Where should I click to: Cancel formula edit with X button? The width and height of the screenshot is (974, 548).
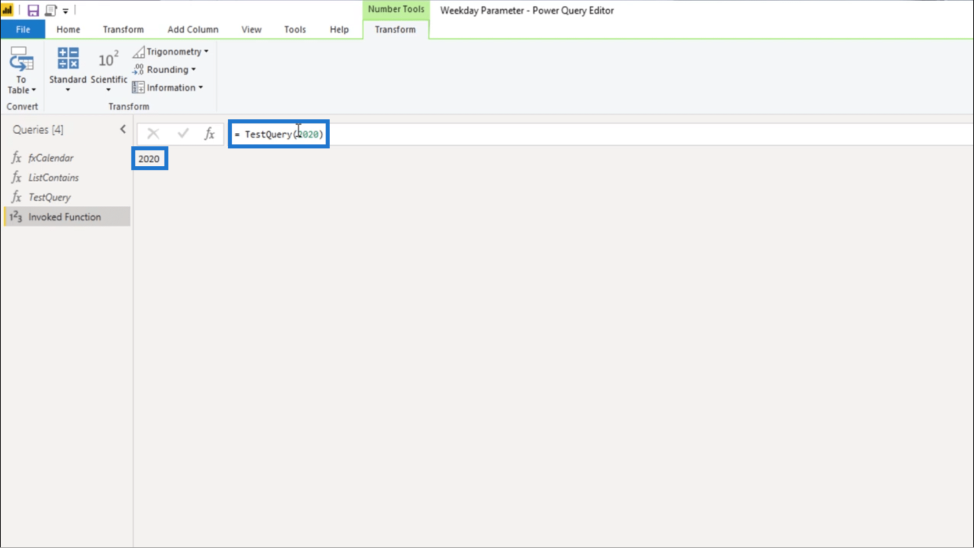153,134
